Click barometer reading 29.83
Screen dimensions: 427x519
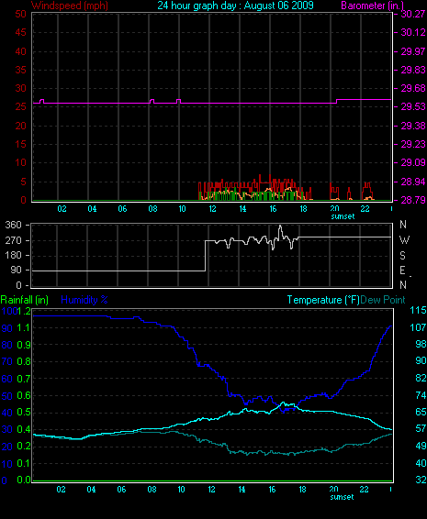(413, 70)
